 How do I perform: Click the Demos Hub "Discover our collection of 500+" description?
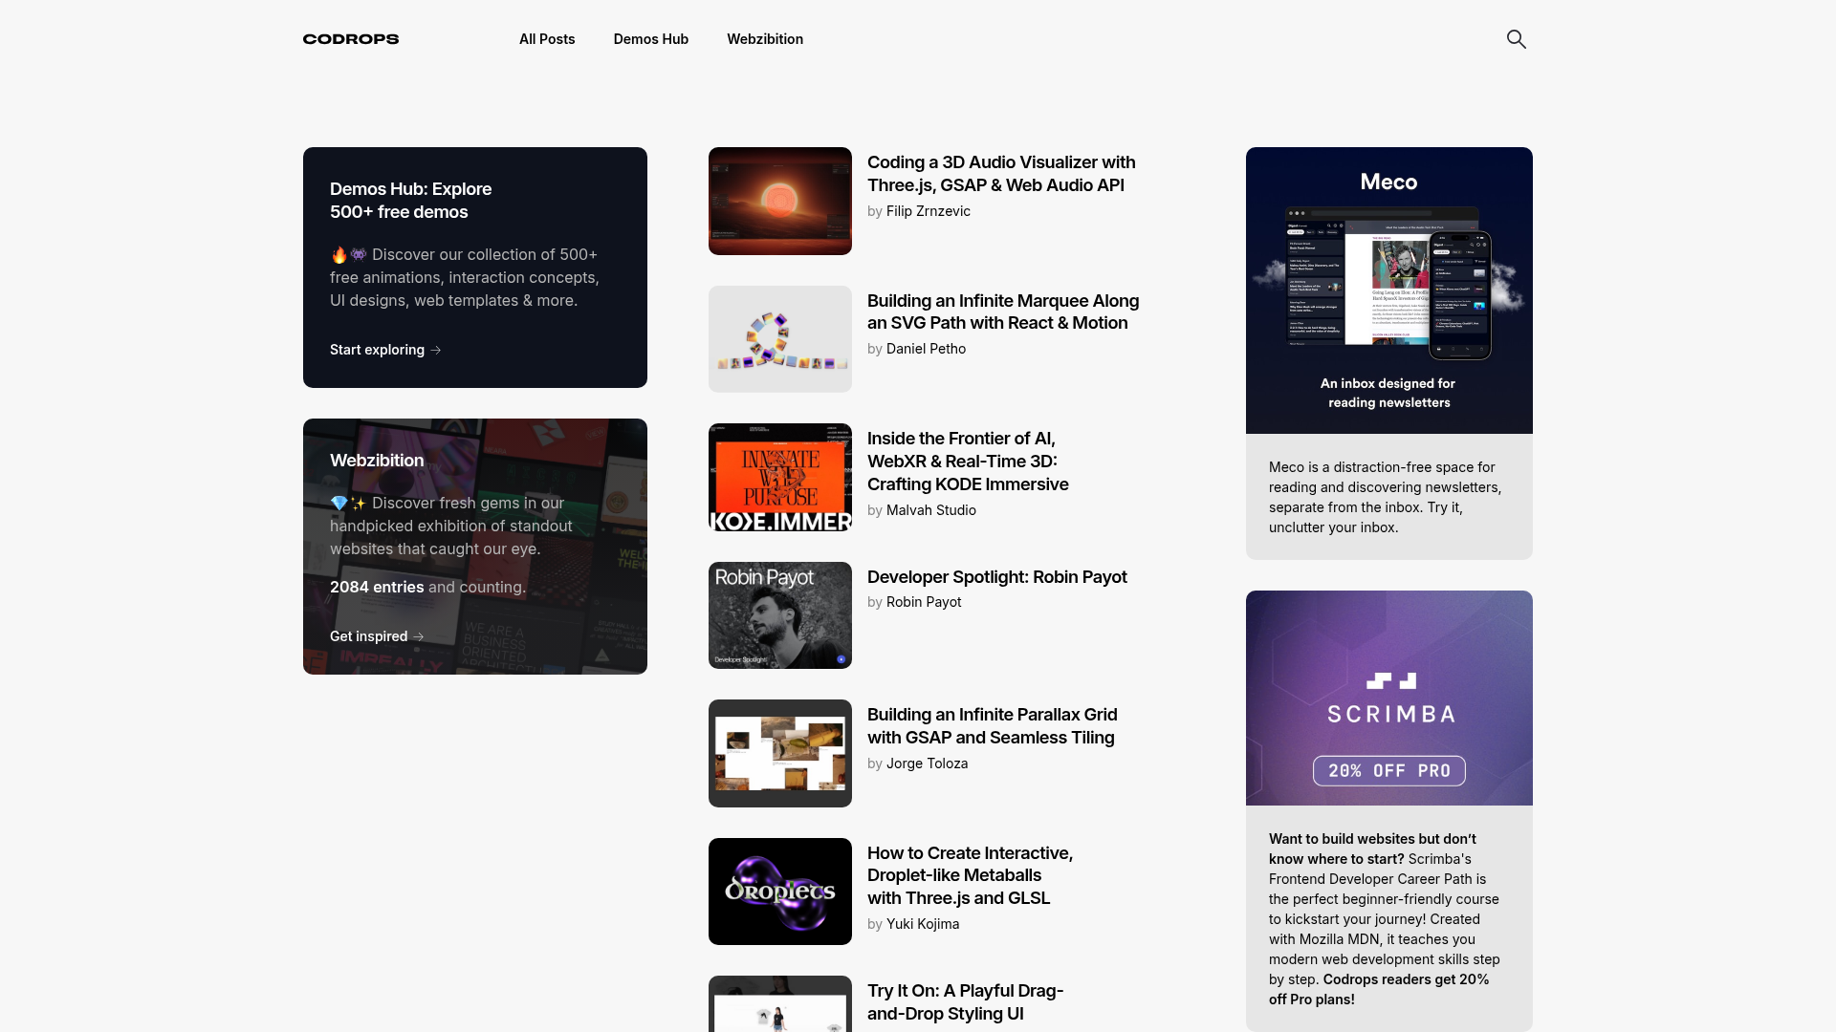(465, 277)
